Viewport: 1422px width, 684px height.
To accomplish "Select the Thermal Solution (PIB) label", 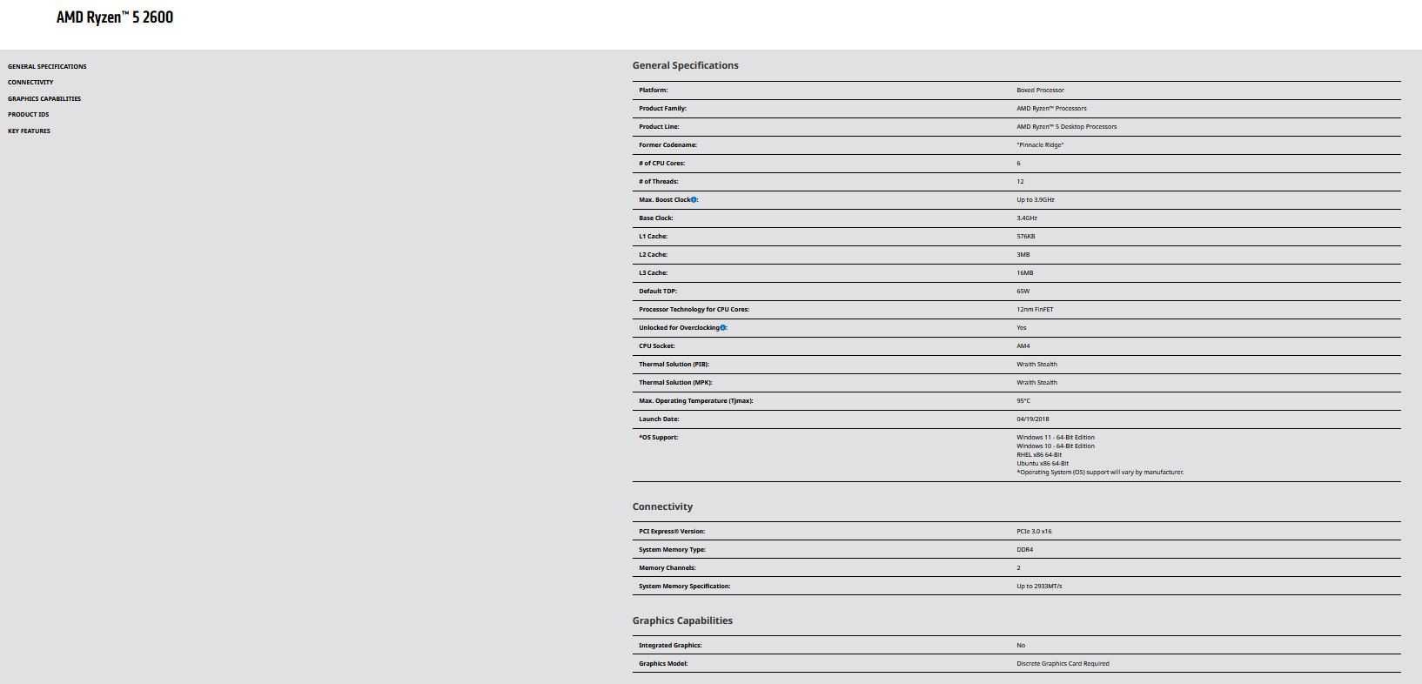I will point(674,364).
